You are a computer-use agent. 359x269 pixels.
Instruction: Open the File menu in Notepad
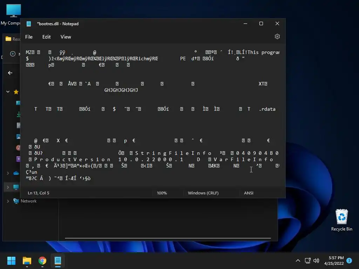(29, 37)
